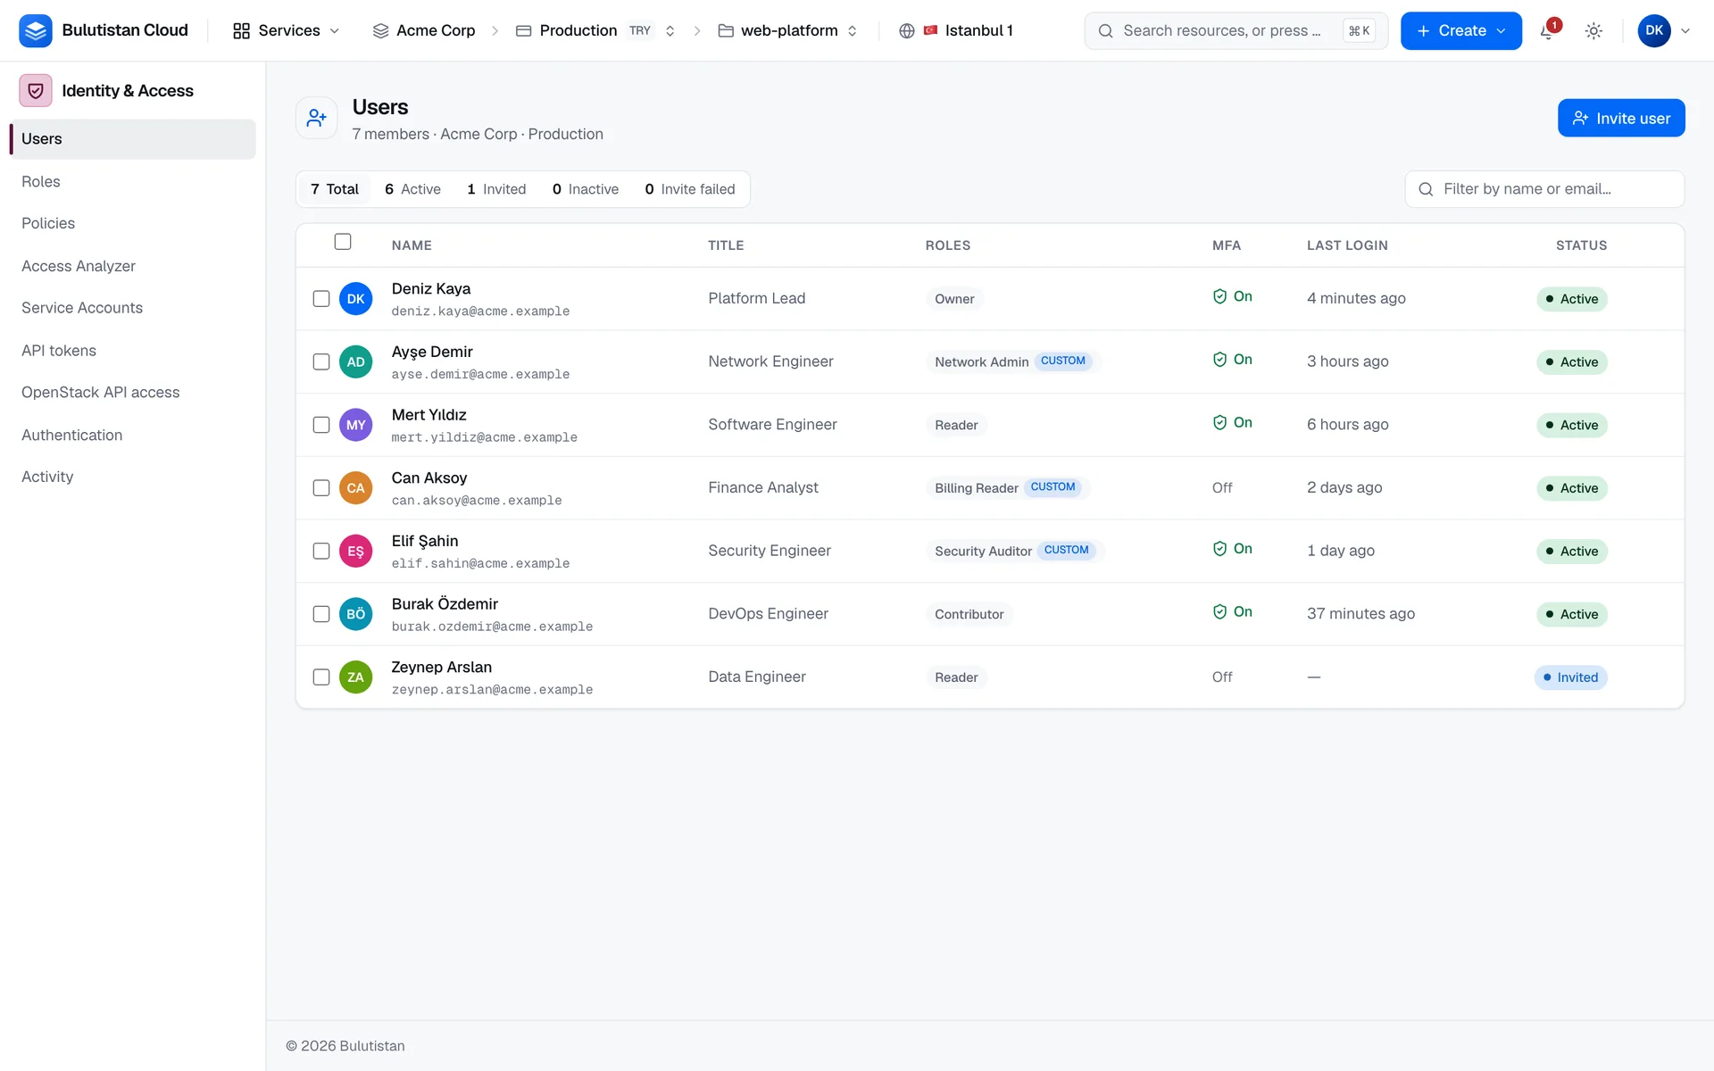Open the Create dropdown button
The image size is (1714, 1071).
coord(1460,31)
